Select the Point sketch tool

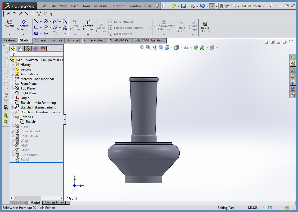(65, 34)
